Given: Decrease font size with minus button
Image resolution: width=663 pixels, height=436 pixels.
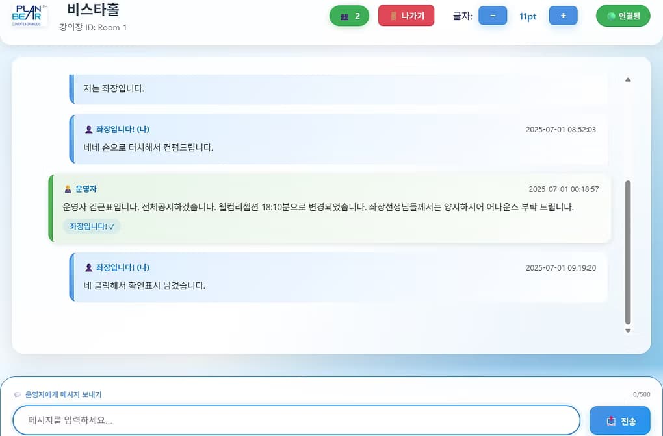Looking at the screenshot, I should [x=493, y=16].
